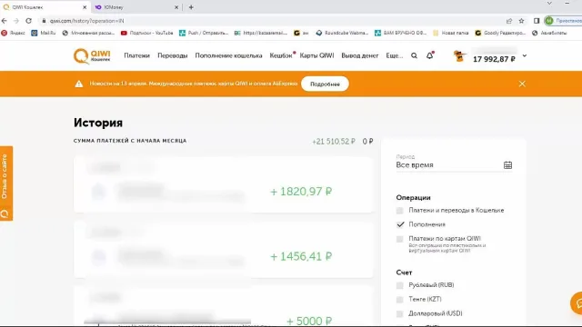Reload the page with the browser refresh icon
Viewport: 582px width, 327px height.
[x=28, y=21]
